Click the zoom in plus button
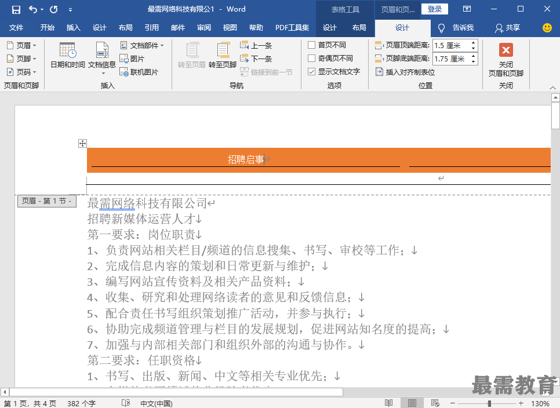Viewport: 560px width, 408px height. tap(521, 403)
